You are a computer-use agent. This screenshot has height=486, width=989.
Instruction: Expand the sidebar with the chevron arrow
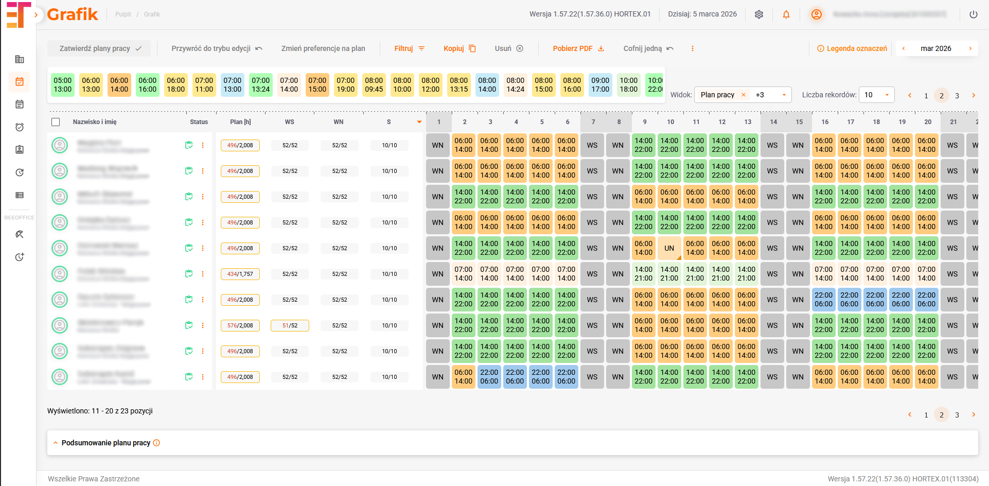coord(36,15)
